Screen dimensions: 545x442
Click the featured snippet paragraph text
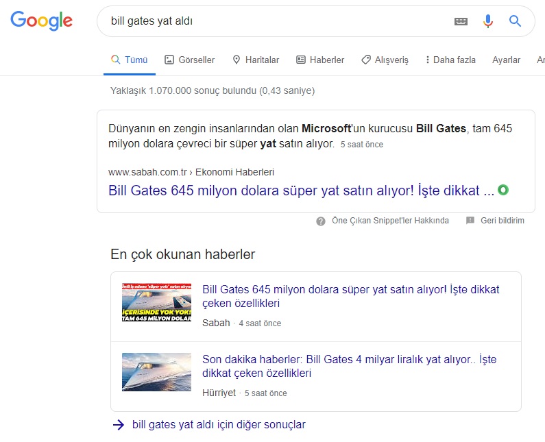point(310,136)
